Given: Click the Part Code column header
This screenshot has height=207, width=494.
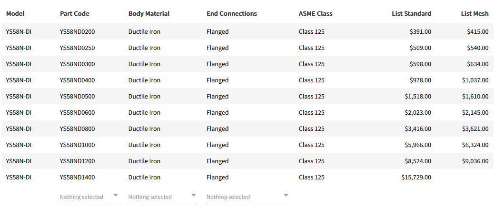Looking at the screenshot, I should coord(75,14).
